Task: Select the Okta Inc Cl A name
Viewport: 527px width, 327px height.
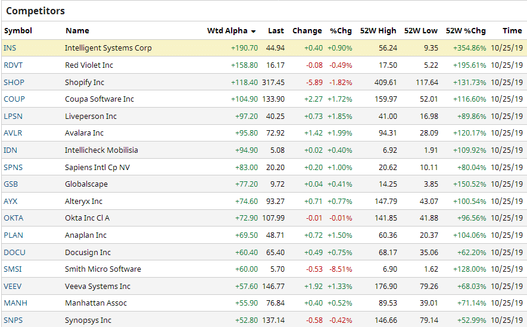Action: pos(88,218)
